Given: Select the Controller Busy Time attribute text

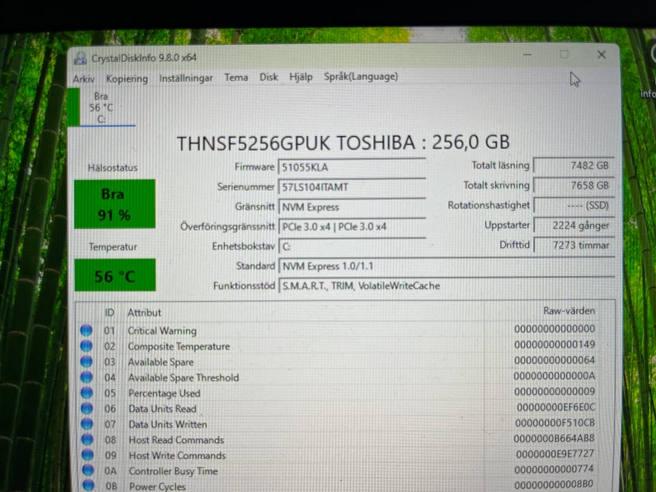Looking at the screenshot, I should click(x=173, y=471).
